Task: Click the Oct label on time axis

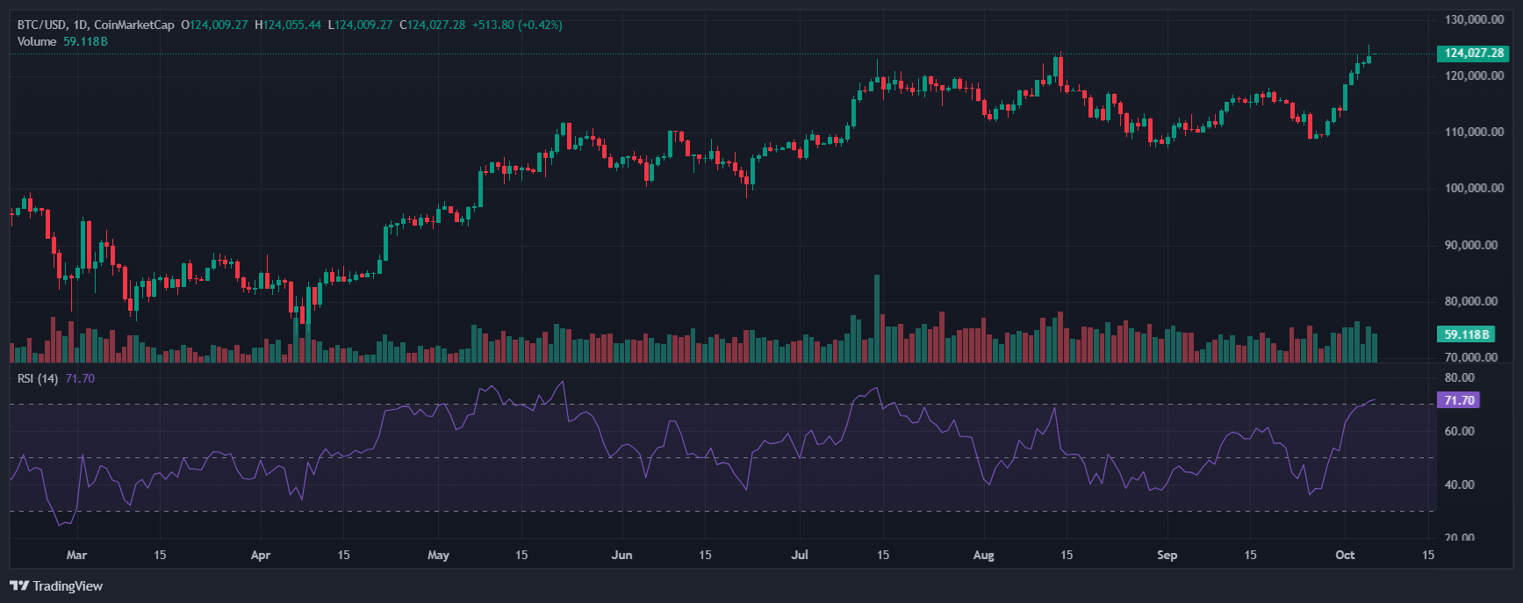Action: coord(1345,555)
